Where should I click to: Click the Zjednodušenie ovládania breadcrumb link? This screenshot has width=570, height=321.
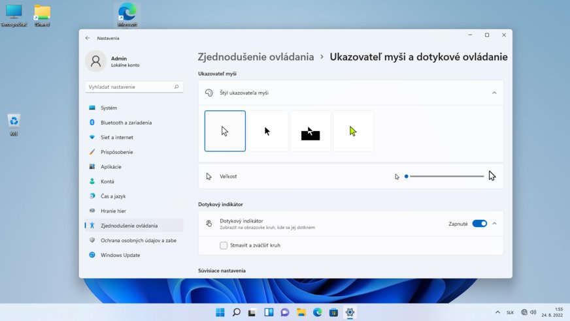(256, 57)
